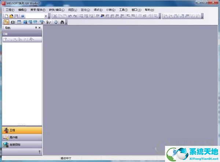Create a new project with the New icon
The height and width of the screenshot is (162, 220).
click(x=6, y=16)
